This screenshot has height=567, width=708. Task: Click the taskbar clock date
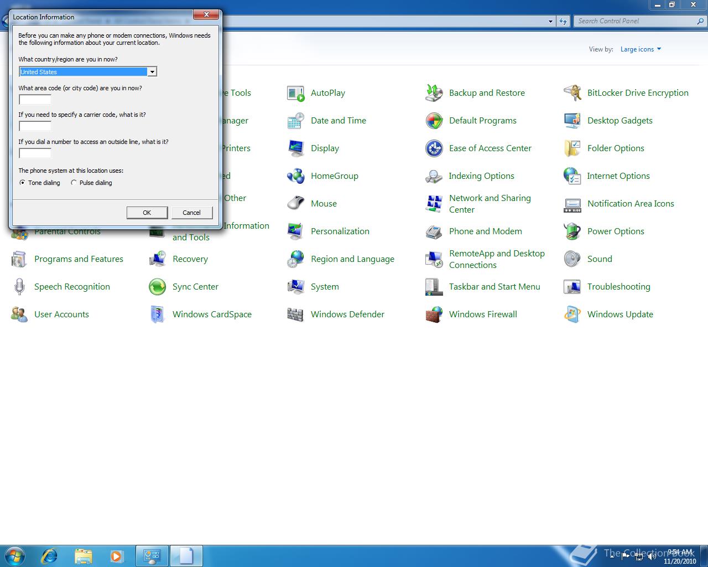tap(680, 561)
